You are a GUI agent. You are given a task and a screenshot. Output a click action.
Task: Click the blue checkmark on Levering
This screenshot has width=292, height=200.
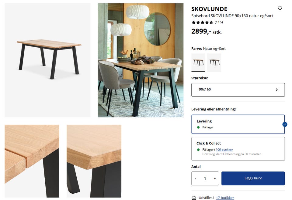point(285,124)
